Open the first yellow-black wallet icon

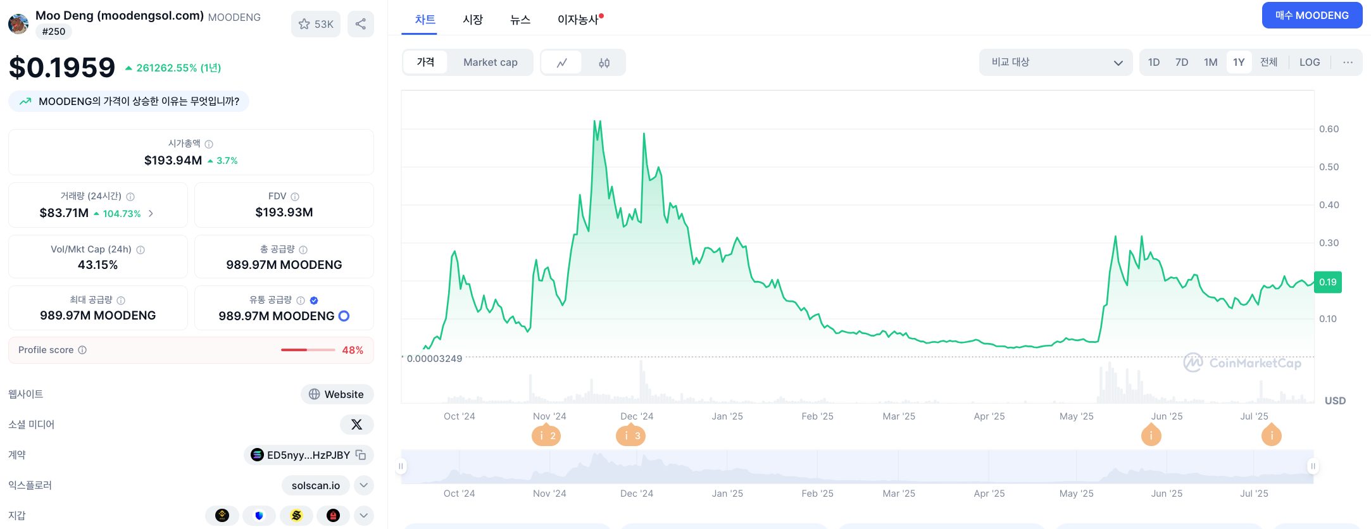(222, 516)
